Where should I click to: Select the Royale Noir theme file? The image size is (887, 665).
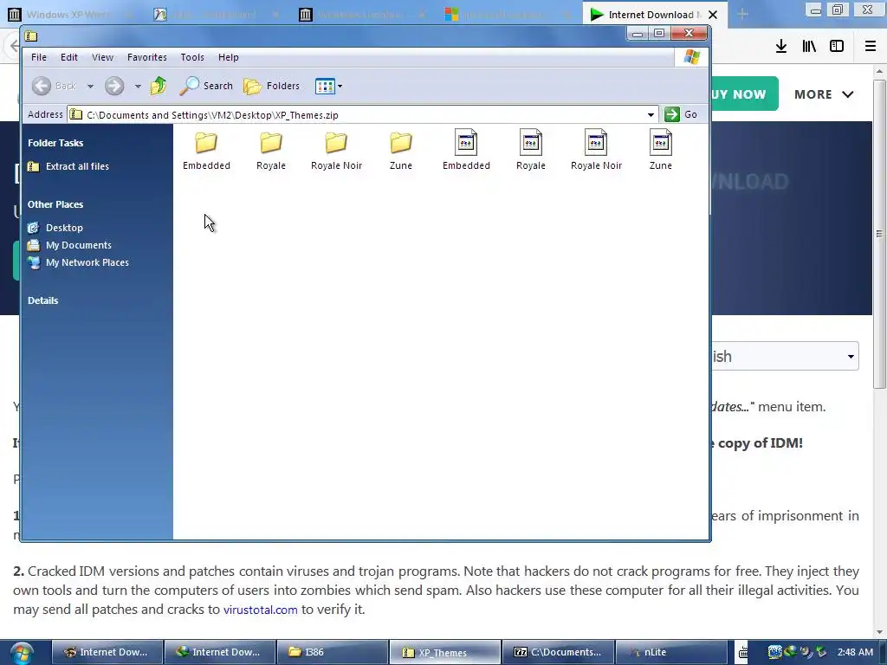[596, 150]
